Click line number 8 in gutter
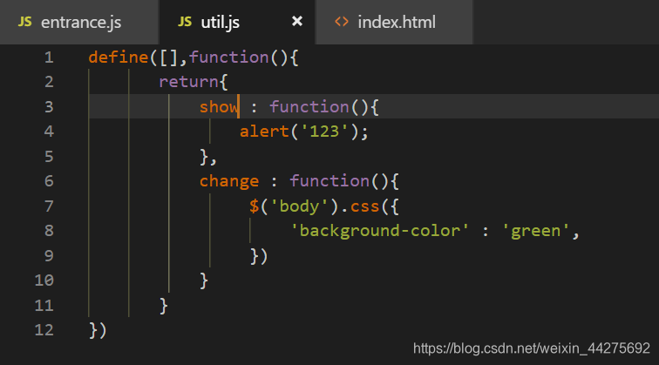The image size is (659, 365). (x=49, y=231)
